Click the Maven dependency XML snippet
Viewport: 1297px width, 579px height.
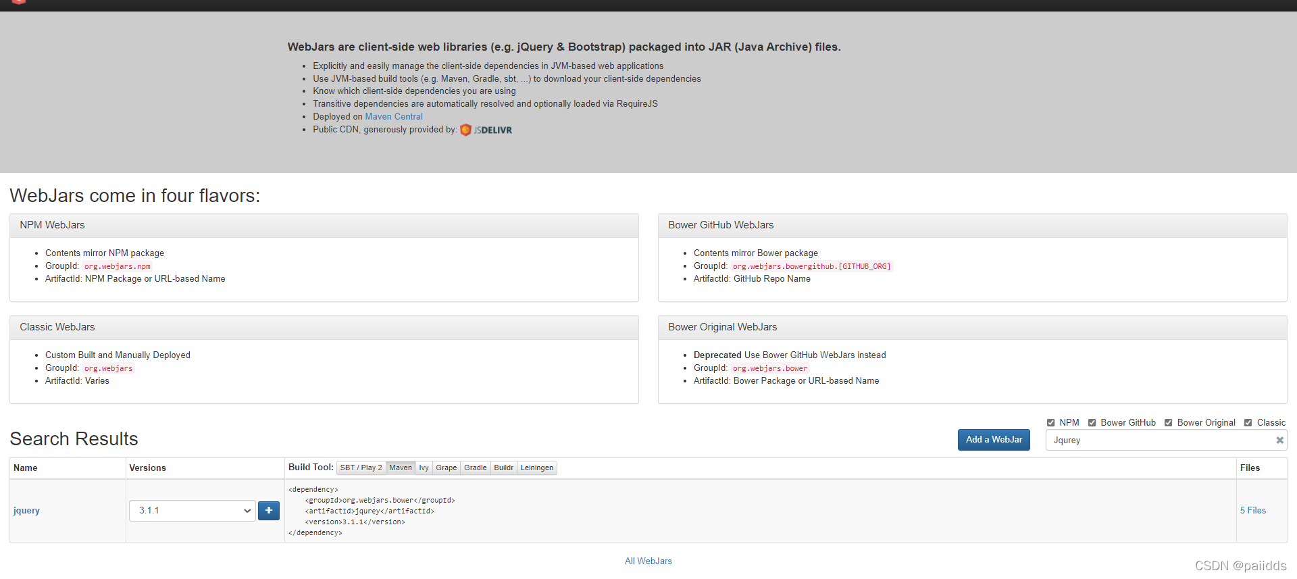coord(372,511)
